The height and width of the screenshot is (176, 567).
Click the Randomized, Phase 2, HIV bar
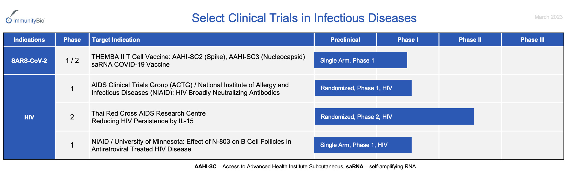tap(394, 117)
